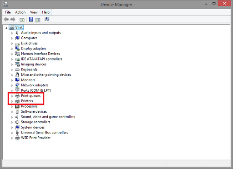Click the Network adapters icon

click(17, 85)
